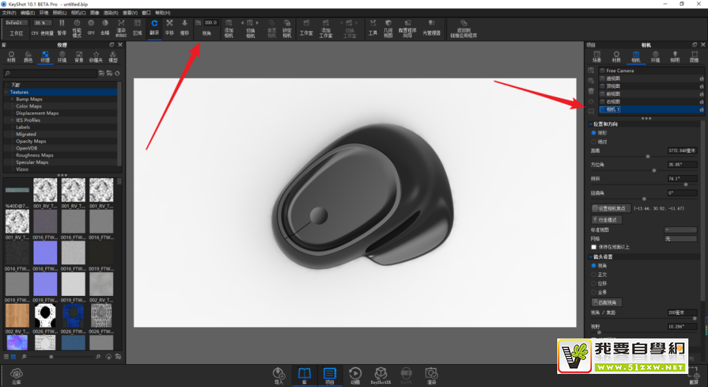Choose the 正交 lens radio option
This screenshot has height=387, width=708.
click(595, 274)
